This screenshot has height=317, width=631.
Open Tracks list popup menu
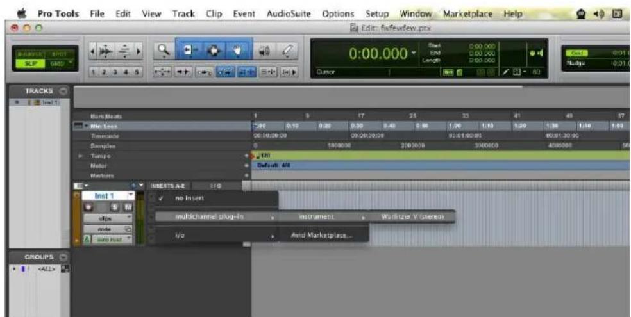pos(62,91)
